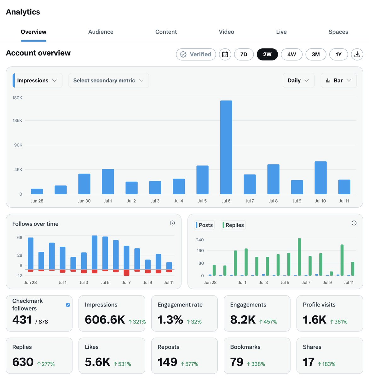This screenshot has height=378, width=369.
Task: Open the Bookmarks 79 card
Action: [x=257, y=356]
